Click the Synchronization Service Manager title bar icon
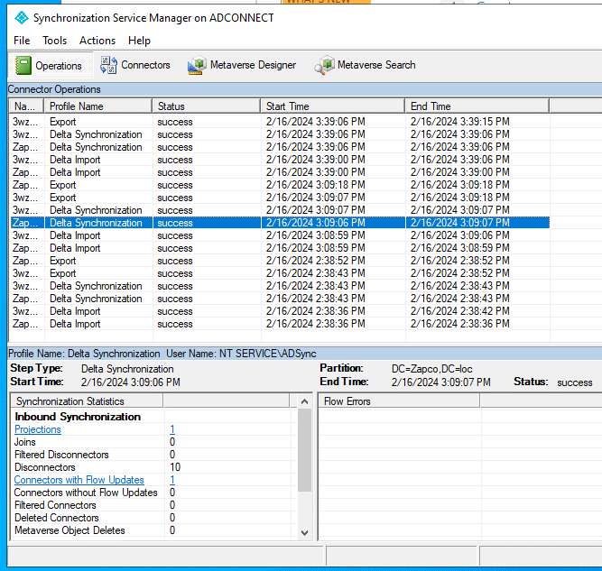The height and width of the screenshot is (571, 602). tap(22, 18)
